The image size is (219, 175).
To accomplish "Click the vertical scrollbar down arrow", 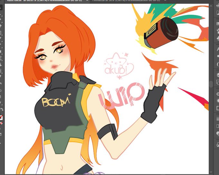I will pos(211,172).
